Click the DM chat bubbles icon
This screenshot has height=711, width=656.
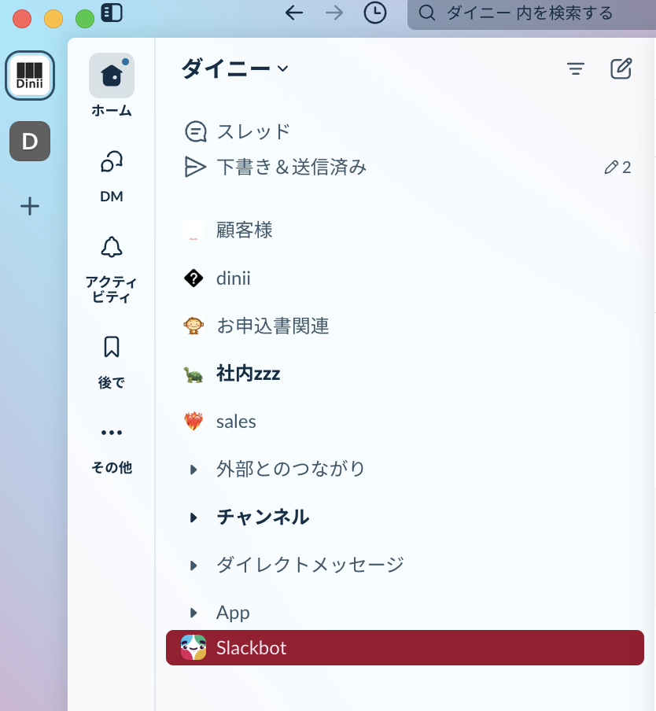(x=112, y=161)
